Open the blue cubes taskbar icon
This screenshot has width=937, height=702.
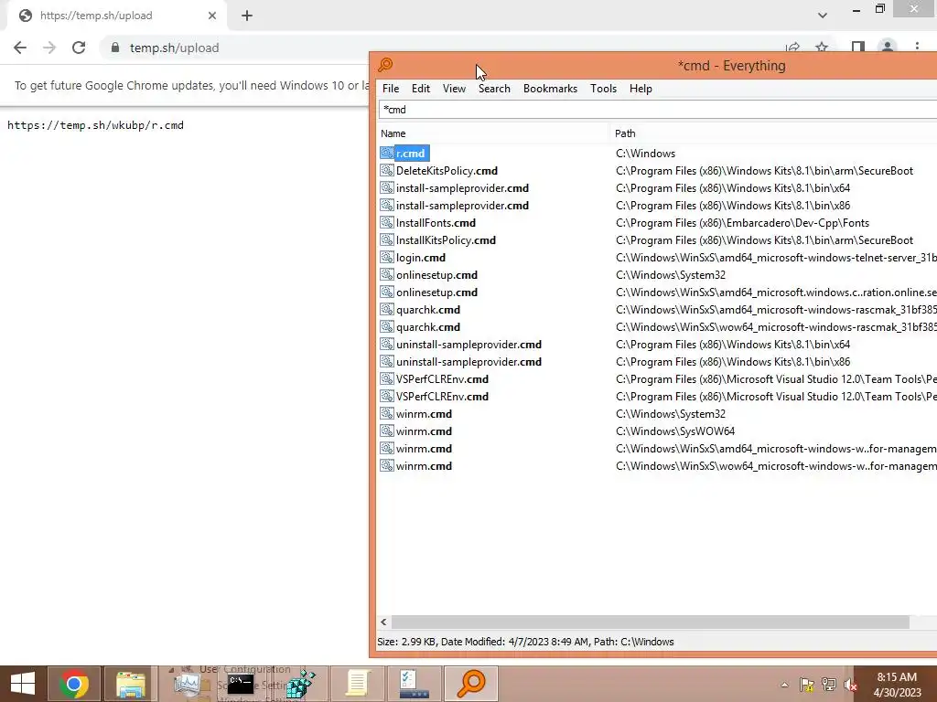pos(300,684)
